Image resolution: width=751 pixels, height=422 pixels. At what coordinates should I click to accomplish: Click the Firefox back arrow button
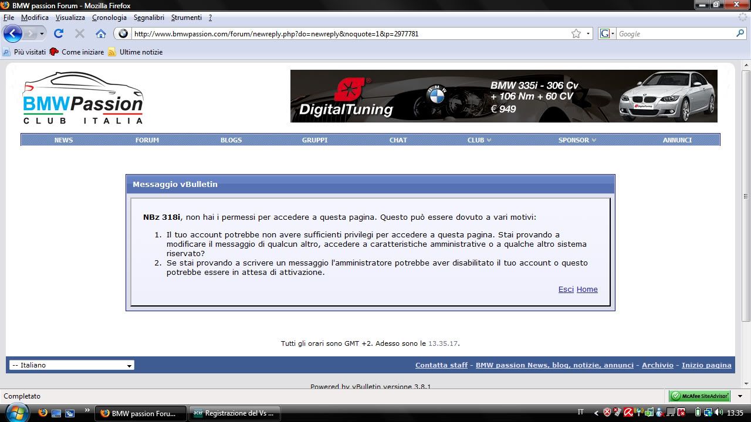12,33
